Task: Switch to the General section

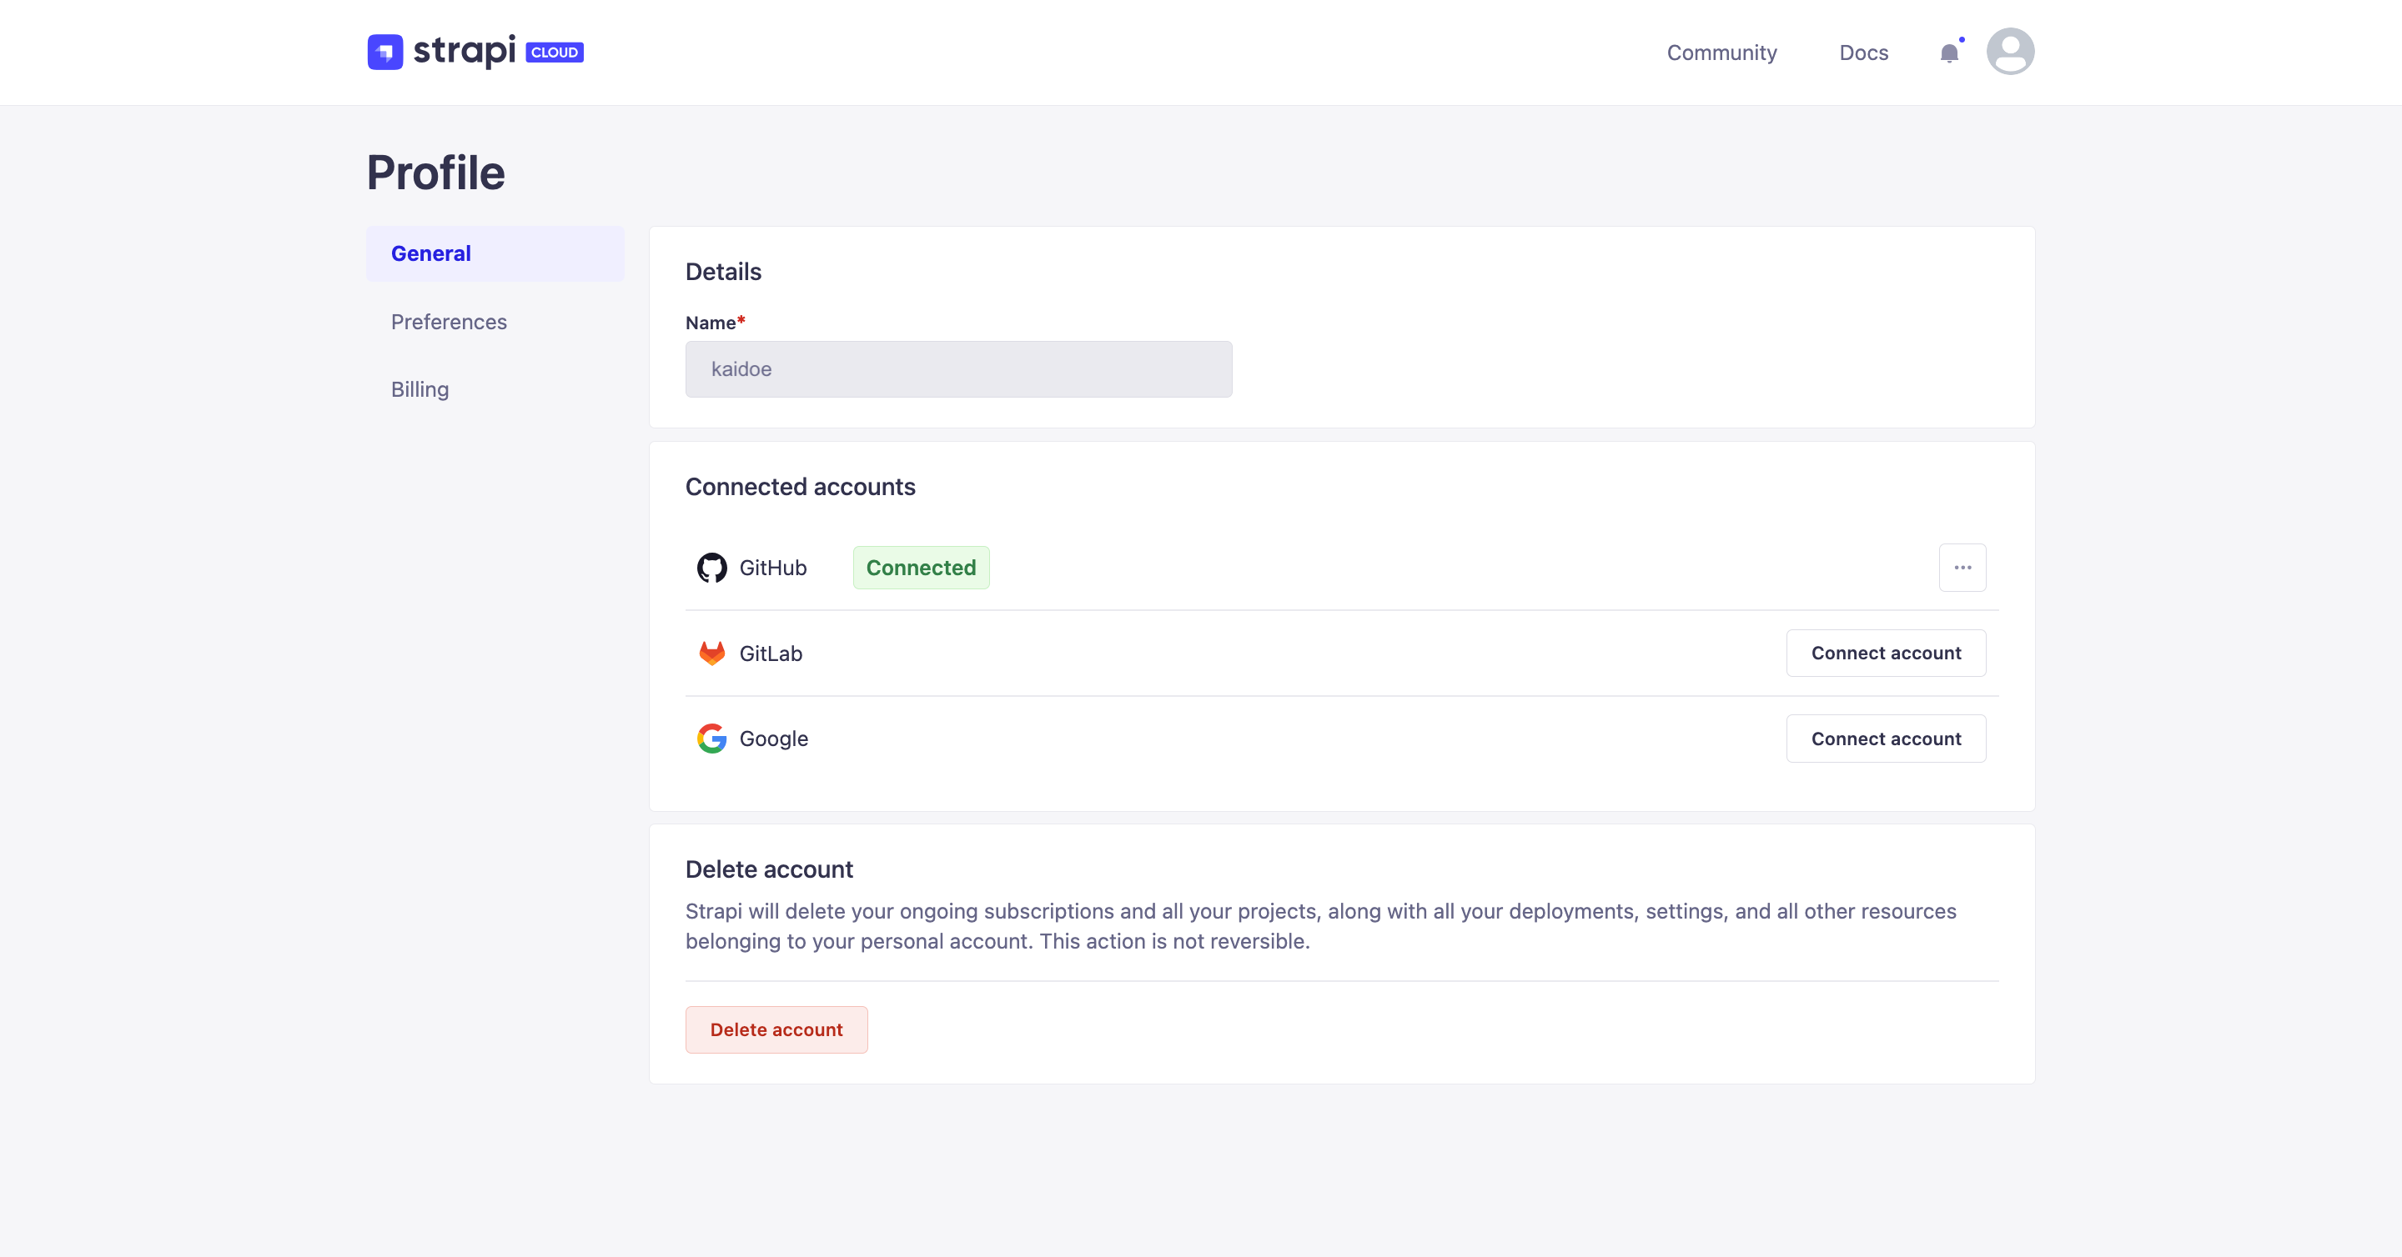Action: [430, 253]
